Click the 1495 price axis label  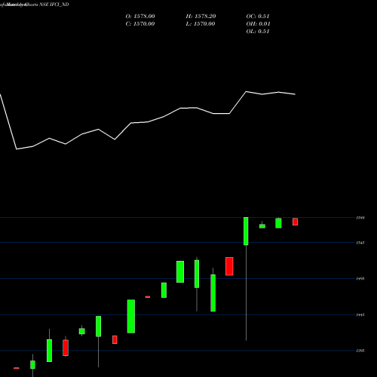click(x=360, y=279)
